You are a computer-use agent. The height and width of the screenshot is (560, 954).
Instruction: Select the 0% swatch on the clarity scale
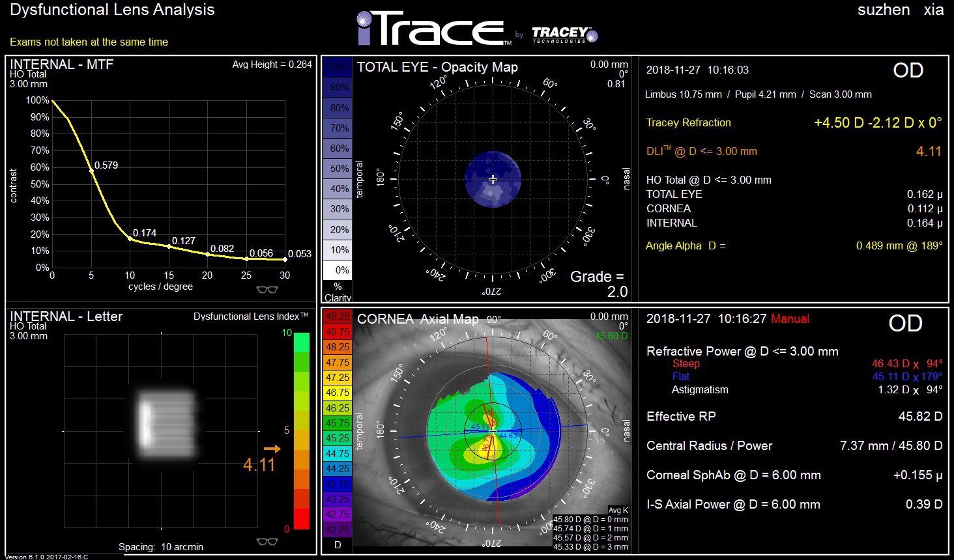click(x=338, y=270)
